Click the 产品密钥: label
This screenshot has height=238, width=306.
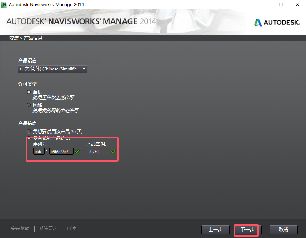[96, 144]
